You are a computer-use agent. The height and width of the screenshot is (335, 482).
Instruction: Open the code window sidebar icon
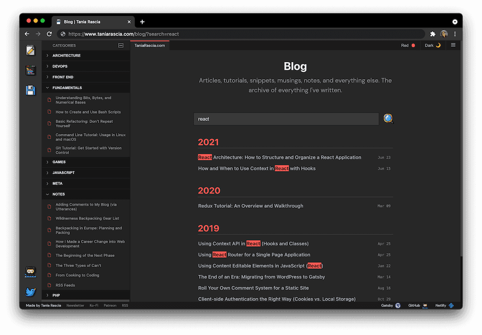click(30, 70)
